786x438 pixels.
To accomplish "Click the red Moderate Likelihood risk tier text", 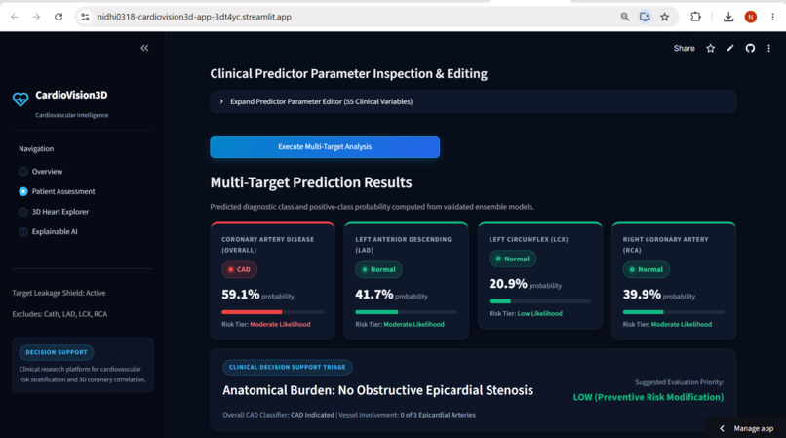I will 280,324.
